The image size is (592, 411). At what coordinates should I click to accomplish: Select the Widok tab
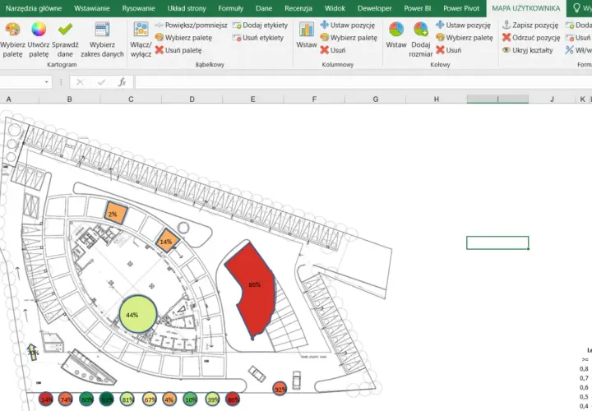click(x=335, y=8)
